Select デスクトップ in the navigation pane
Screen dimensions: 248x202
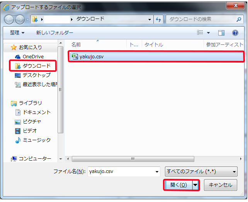pos(36,75)
